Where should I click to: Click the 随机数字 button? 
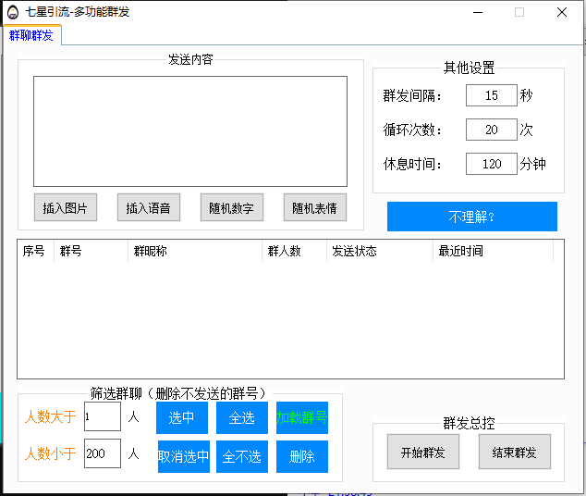coord(232,207)
